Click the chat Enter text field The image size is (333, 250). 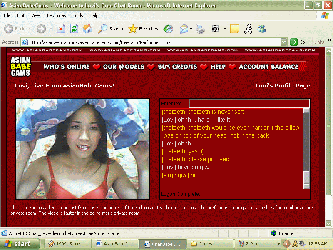coord(249,103)
